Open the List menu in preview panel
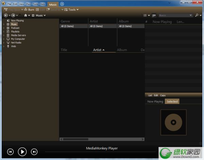This screenshot has width=204, height=160. tap(150, 95)
